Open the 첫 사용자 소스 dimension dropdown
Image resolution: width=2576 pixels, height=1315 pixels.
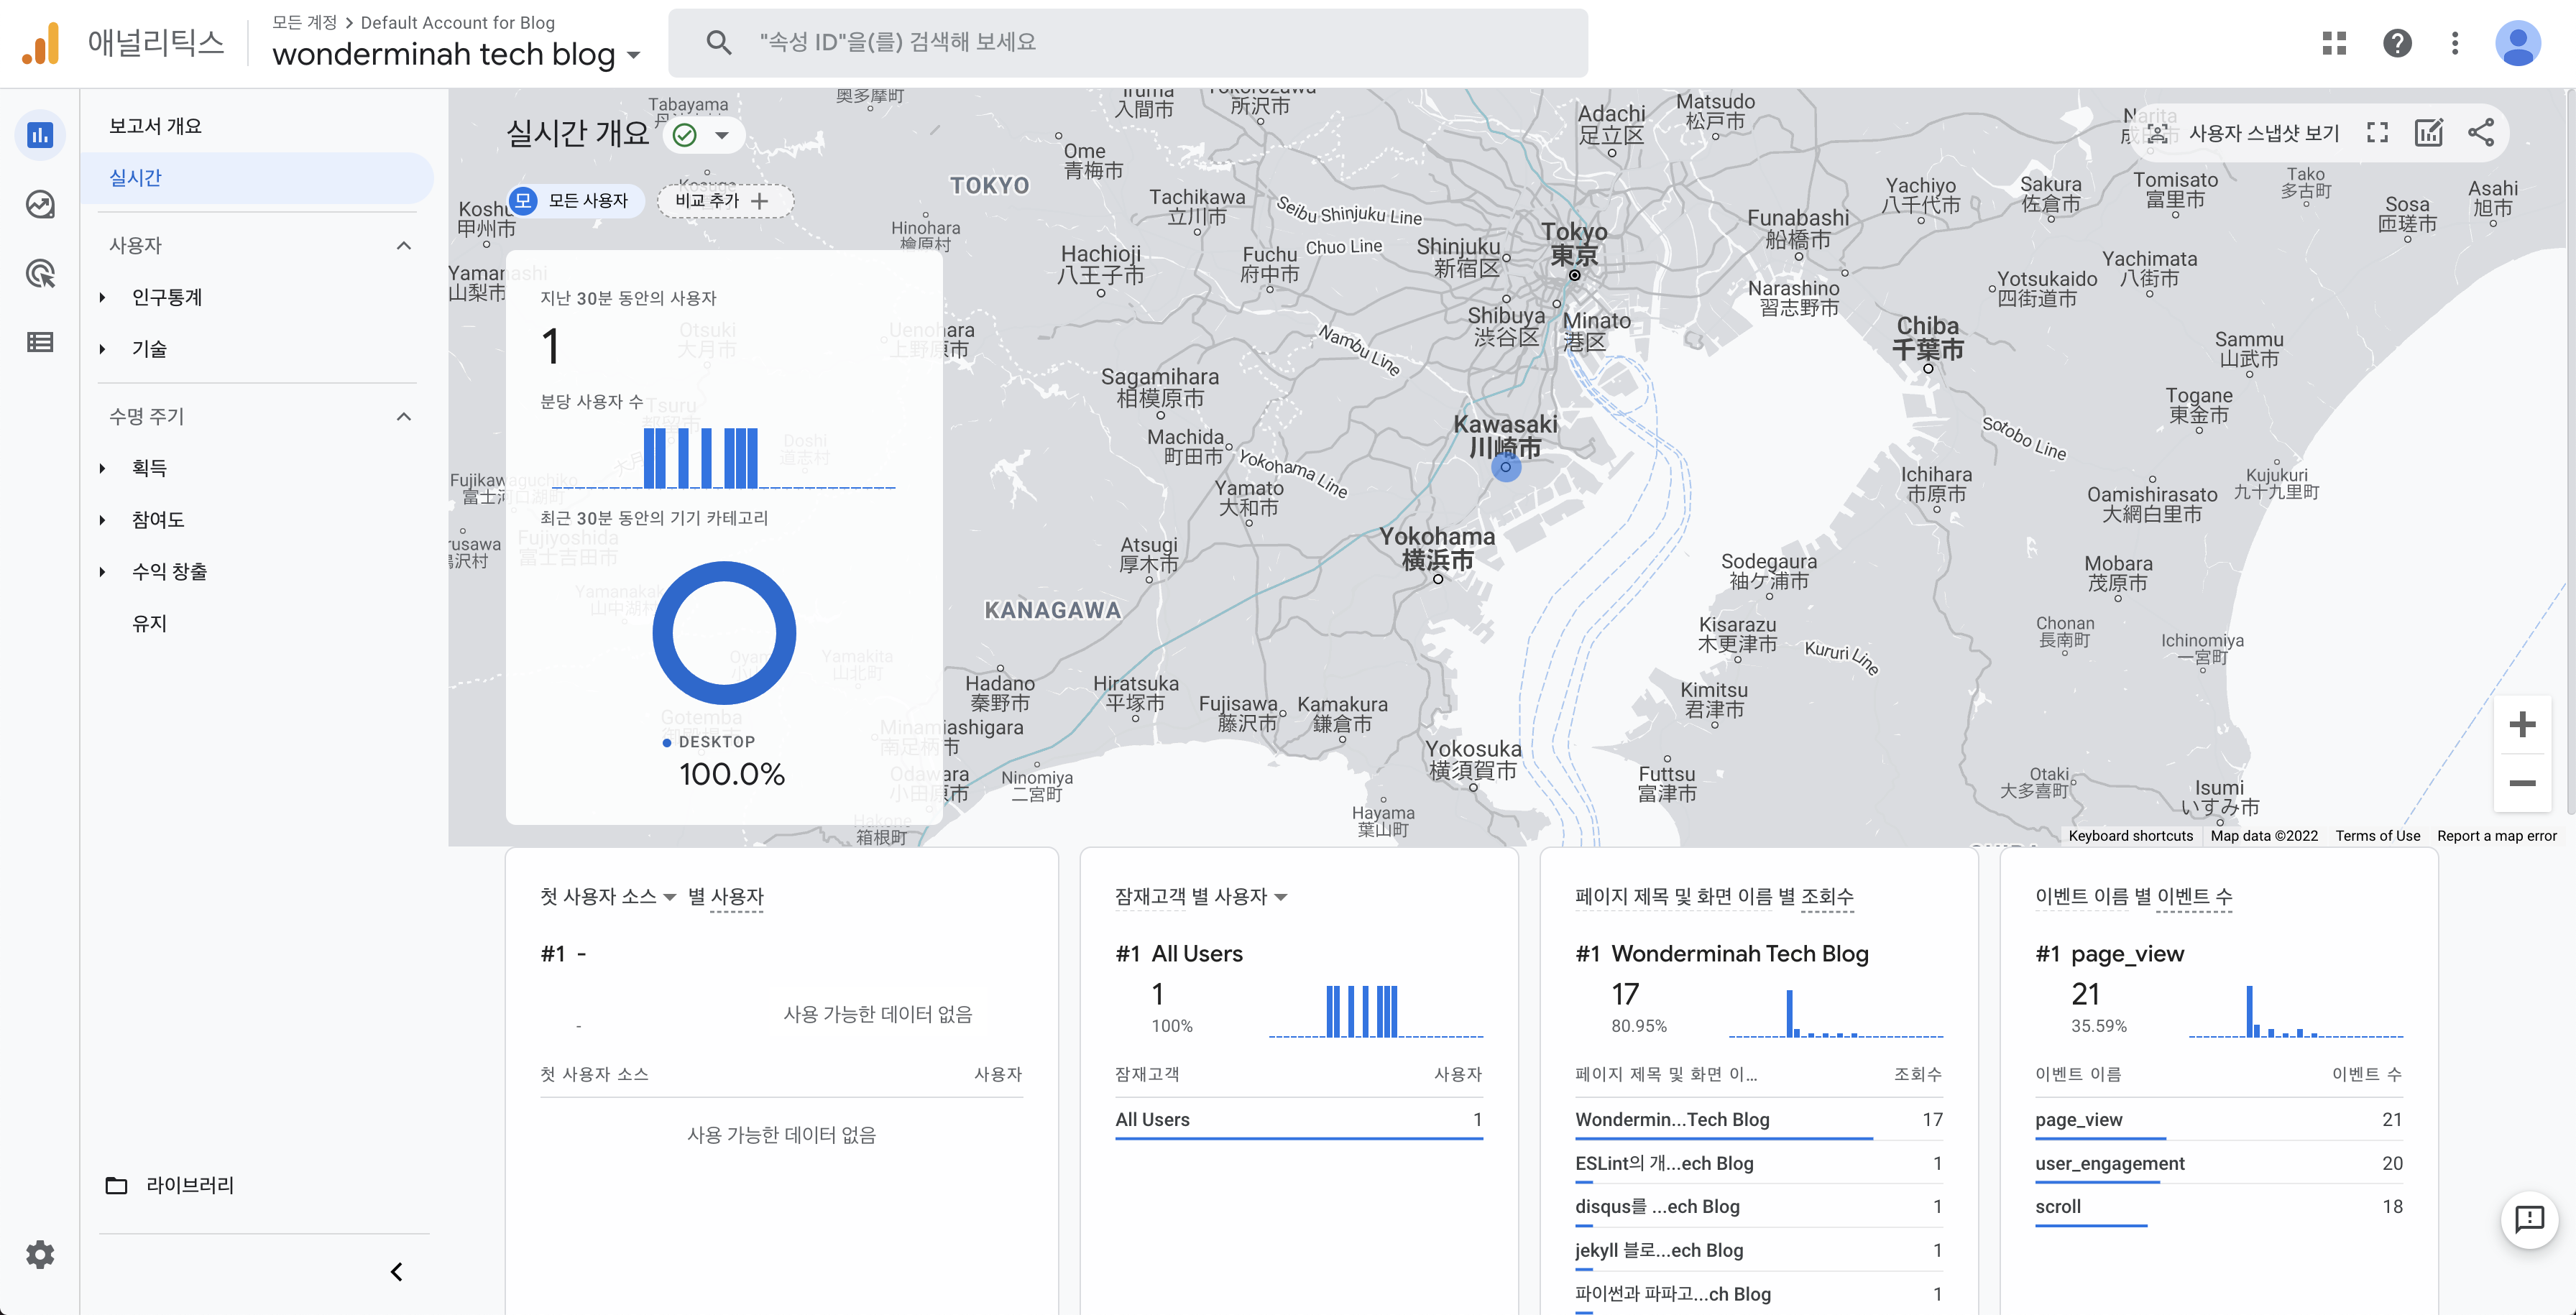tap(608, 896)
